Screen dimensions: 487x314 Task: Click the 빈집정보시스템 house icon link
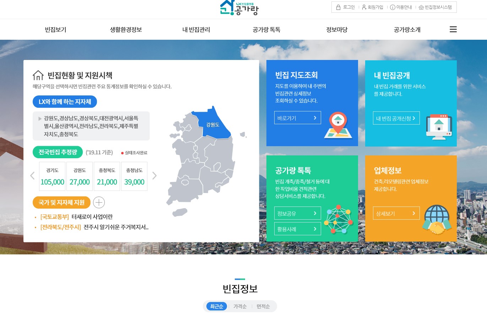point(435,7)
